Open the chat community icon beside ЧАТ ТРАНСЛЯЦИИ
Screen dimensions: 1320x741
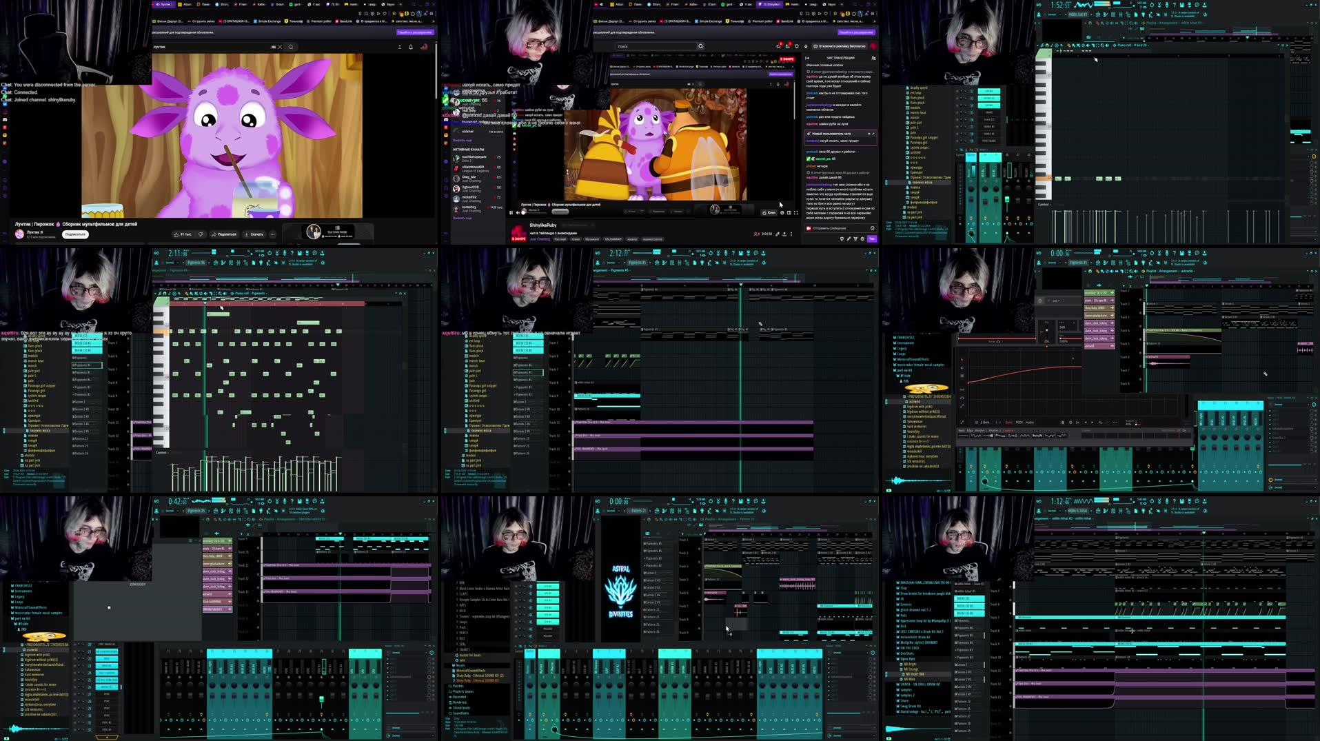click(873, 58)
